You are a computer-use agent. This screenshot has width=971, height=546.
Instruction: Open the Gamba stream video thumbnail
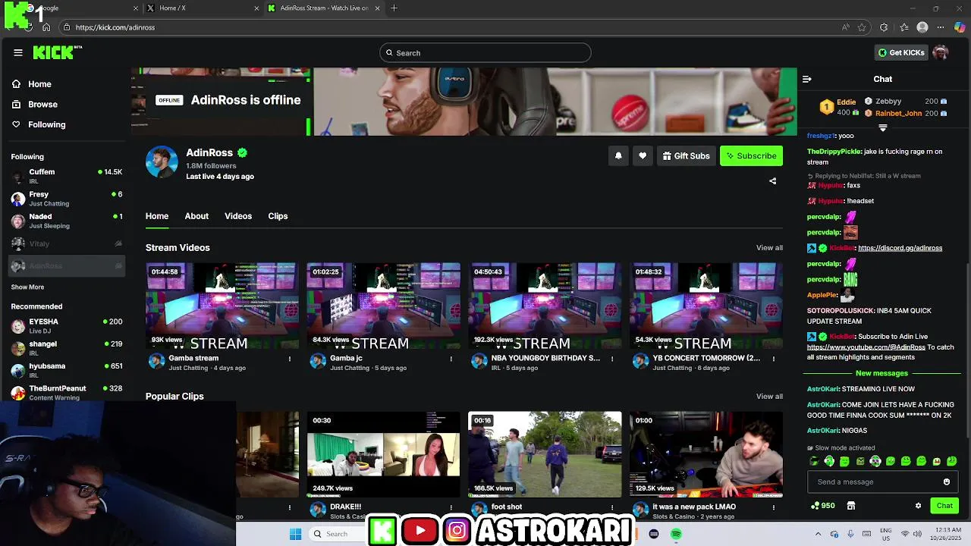222,306
